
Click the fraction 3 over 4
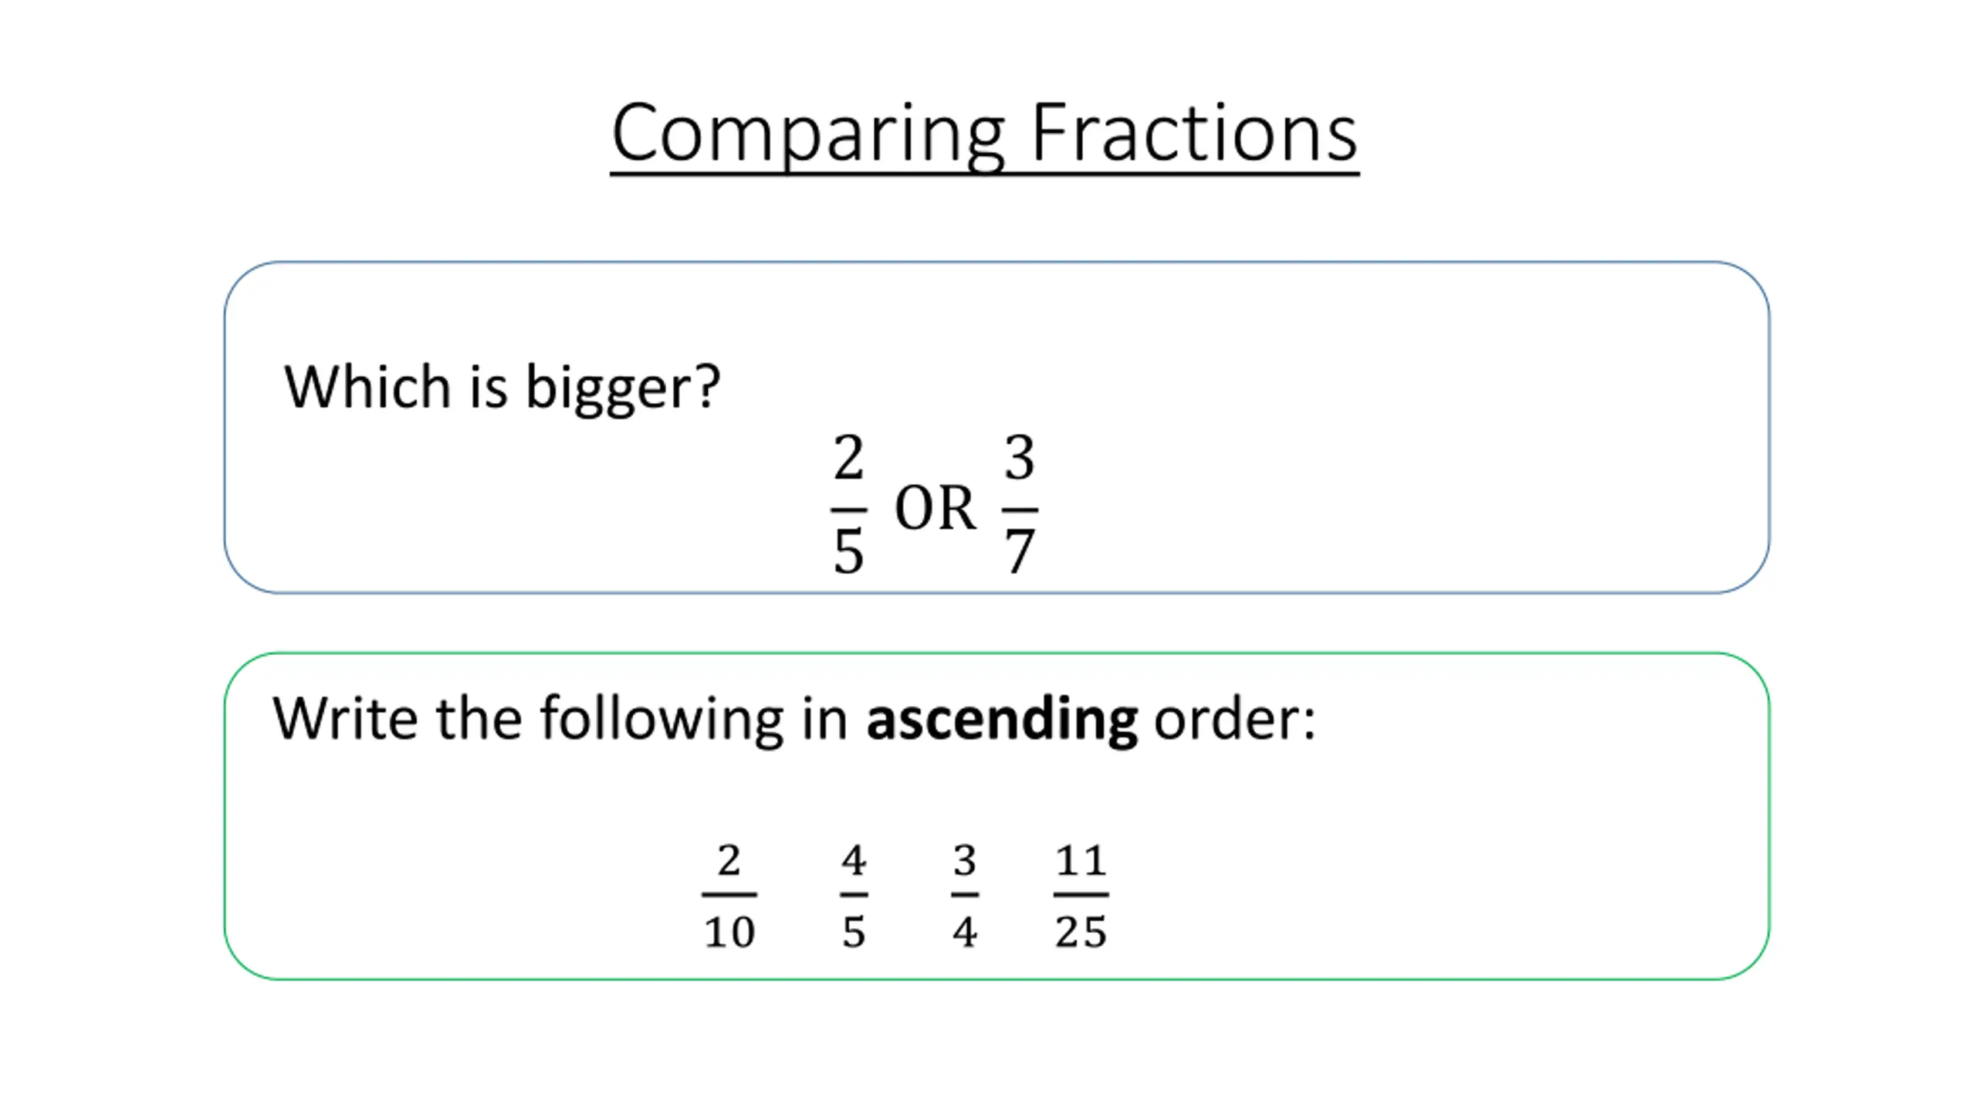(965, 896)
